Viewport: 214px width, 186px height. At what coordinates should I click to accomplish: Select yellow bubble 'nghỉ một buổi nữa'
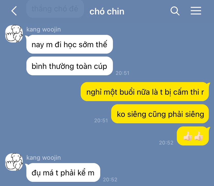pyautogui.click(x=145, y=92)
